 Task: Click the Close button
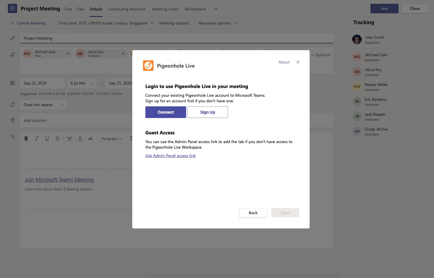point(414,8)
